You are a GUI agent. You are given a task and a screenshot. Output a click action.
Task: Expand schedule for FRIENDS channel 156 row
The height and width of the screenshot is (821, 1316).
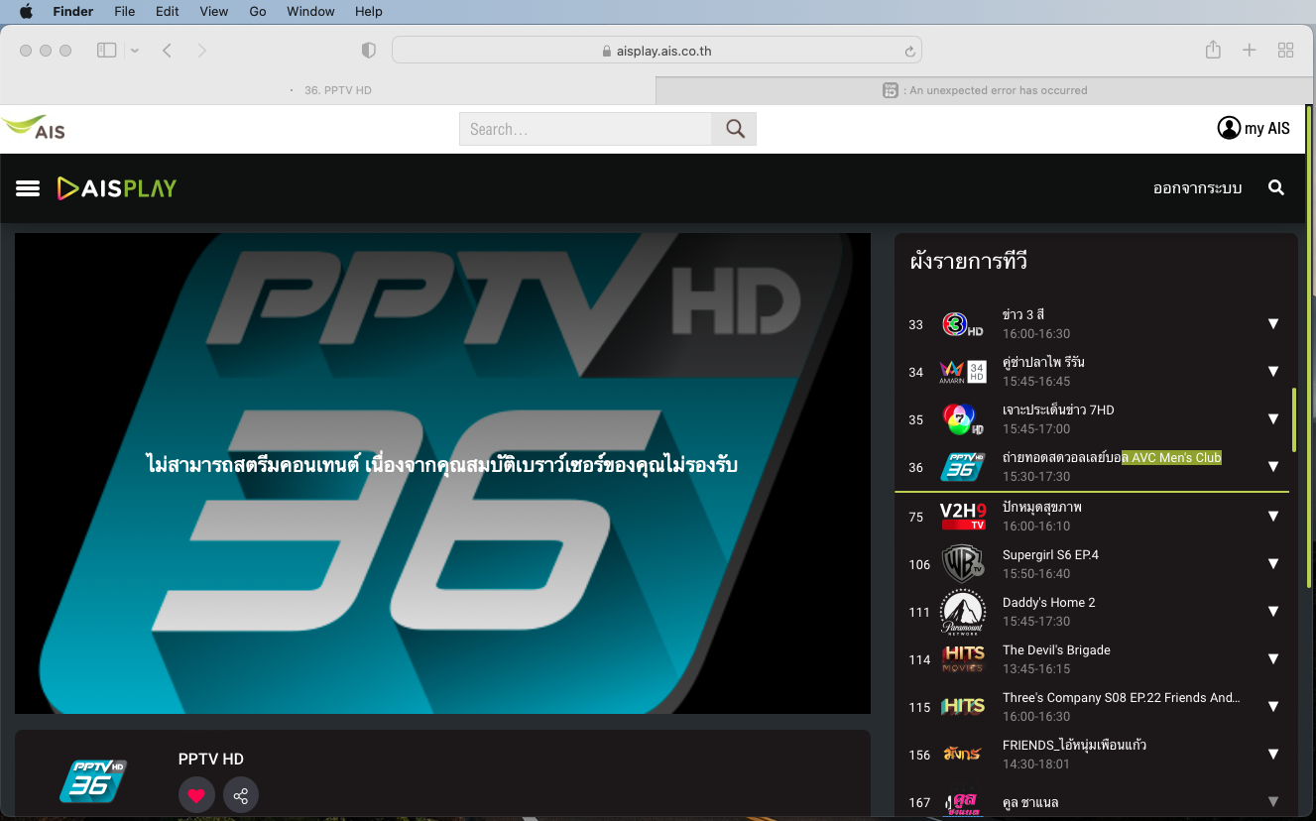click(1273, 755)
